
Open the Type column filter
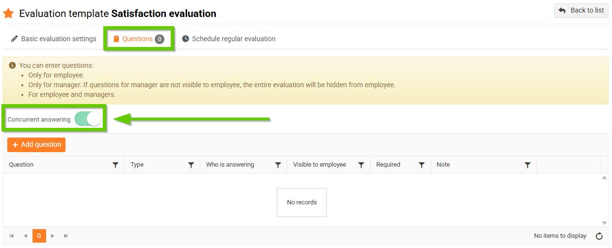click(x=191, y=165)
